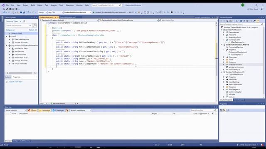Click the Undo arrow in toolbar
This screenshot has width=266, height=149.
[28, 12]
